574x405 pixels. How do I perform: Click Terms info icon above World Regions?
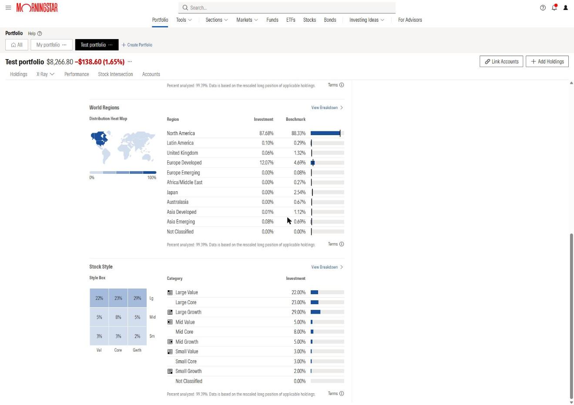342,85
